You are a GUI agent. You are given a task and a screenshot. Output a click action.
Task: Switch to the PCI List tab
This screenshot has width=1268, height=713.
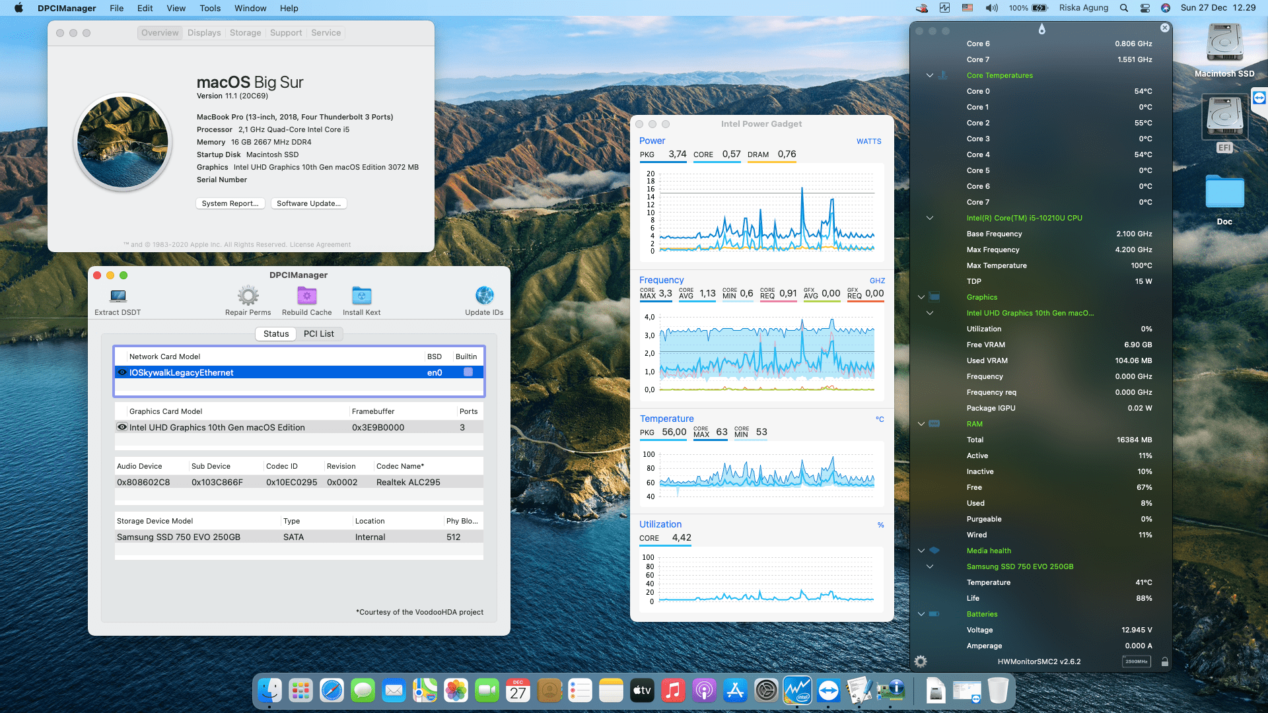coord(319,333)
